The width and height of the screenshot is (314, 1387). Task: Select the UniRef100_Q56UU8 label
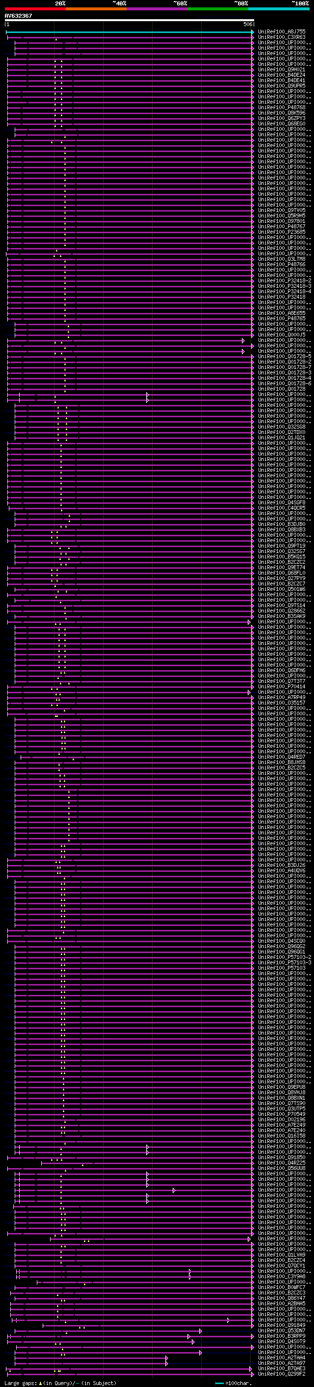click(x=282, y=1168)
